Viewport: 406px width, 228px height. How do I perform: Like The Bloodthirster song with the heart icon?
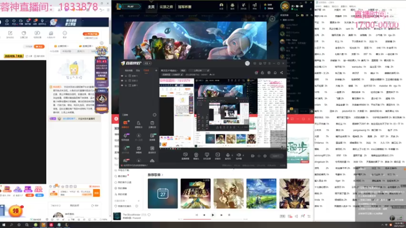coord(149,215)
